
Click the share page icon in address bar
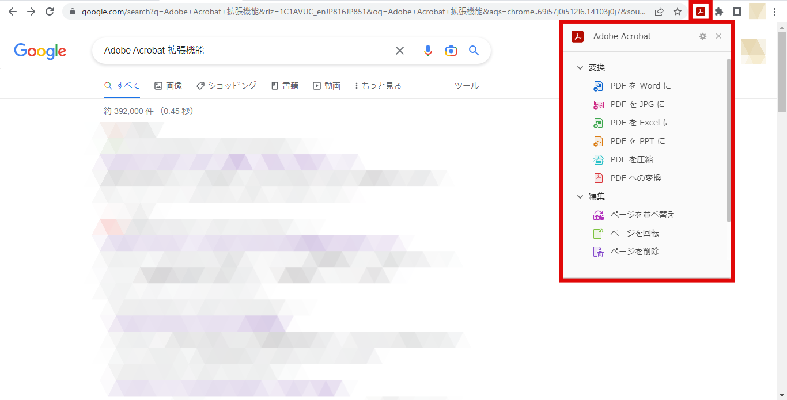[x=659, y=12]
